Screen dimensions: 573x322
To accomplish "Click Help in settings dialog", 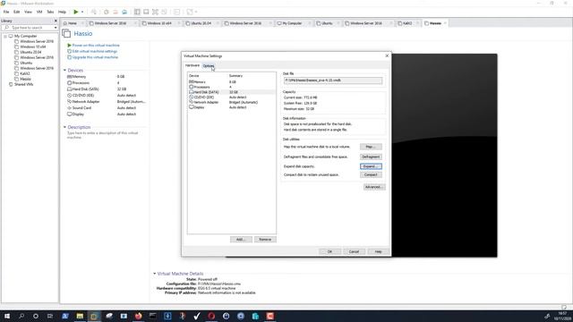I will (x=378, y=252).
